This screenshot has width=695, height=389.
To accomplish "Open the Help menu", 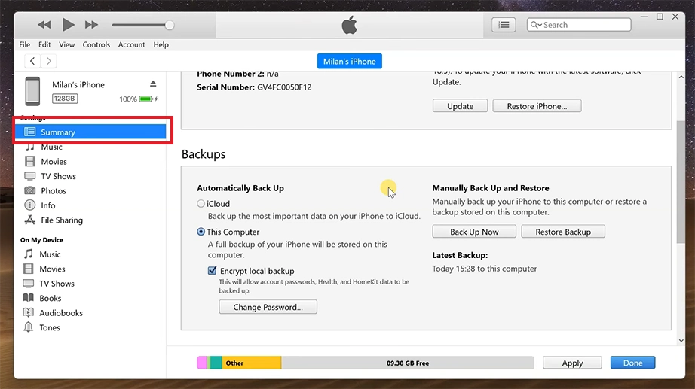I will click(161, 44).
